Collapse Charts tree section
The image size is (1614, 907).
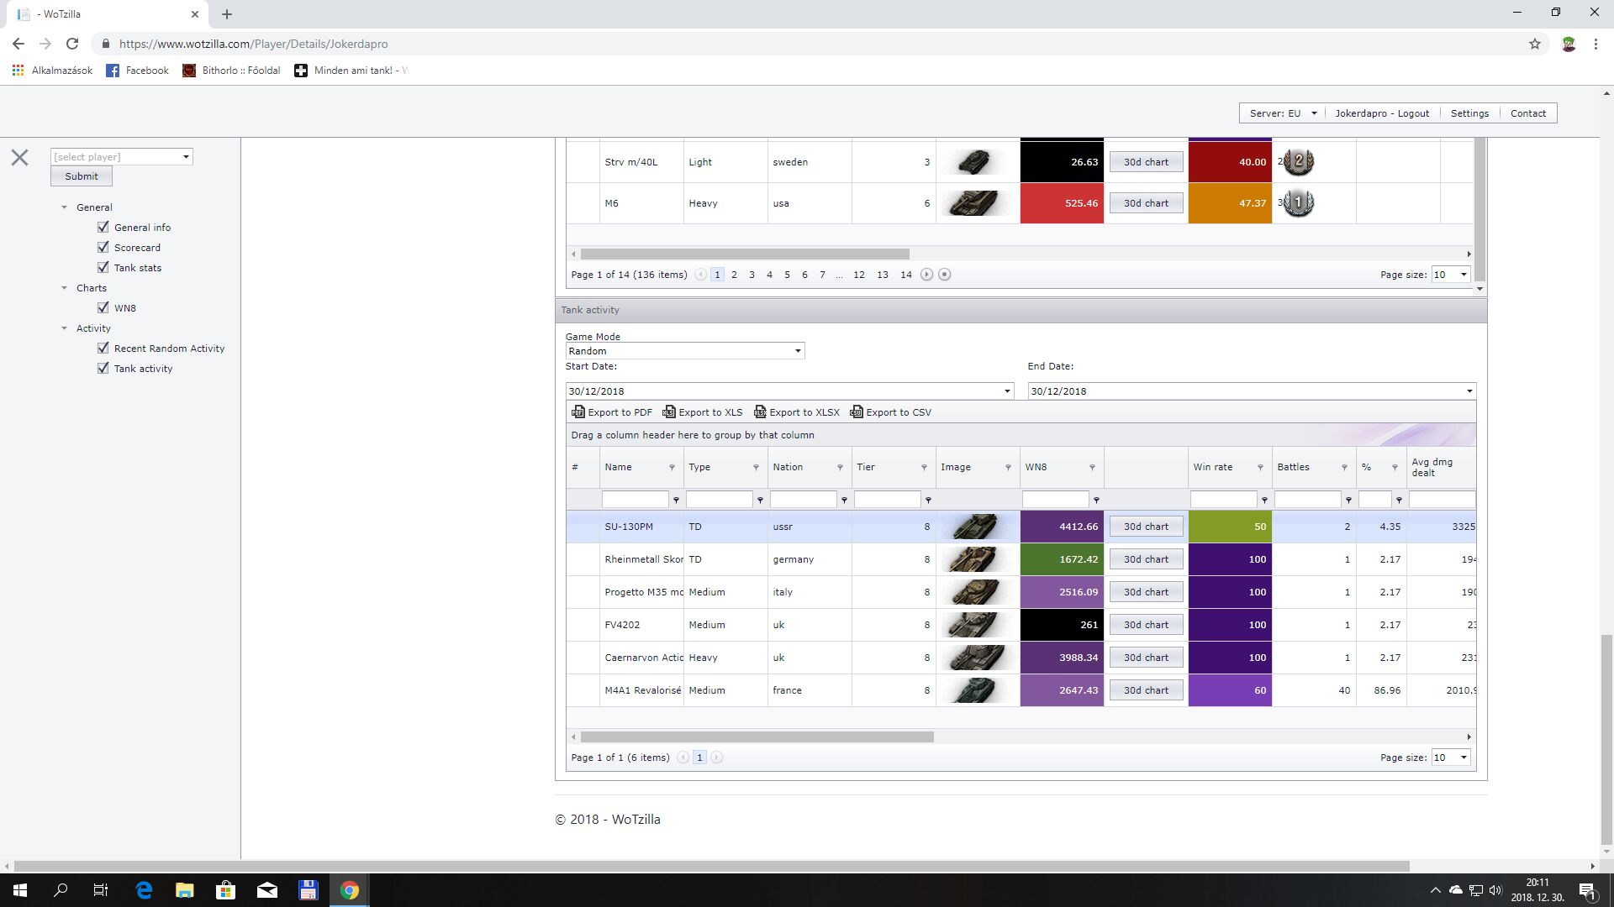64,288
